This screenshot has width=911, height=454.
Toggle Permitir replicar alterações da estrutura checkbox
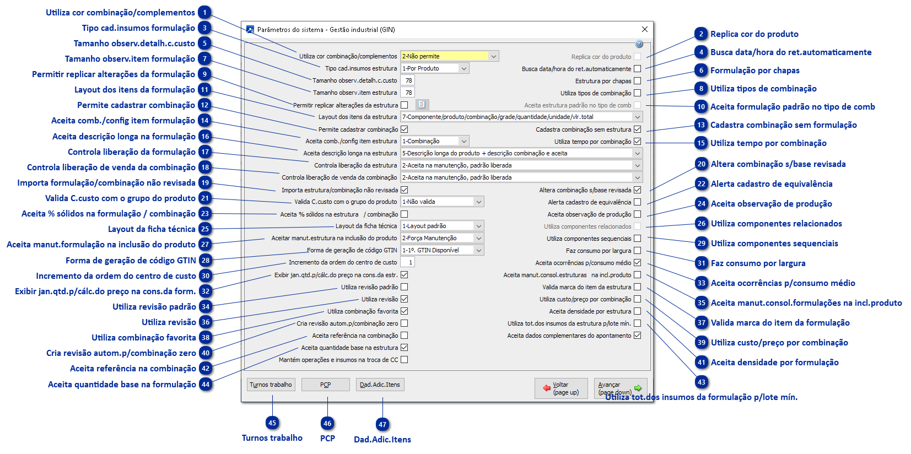(405, 105)
